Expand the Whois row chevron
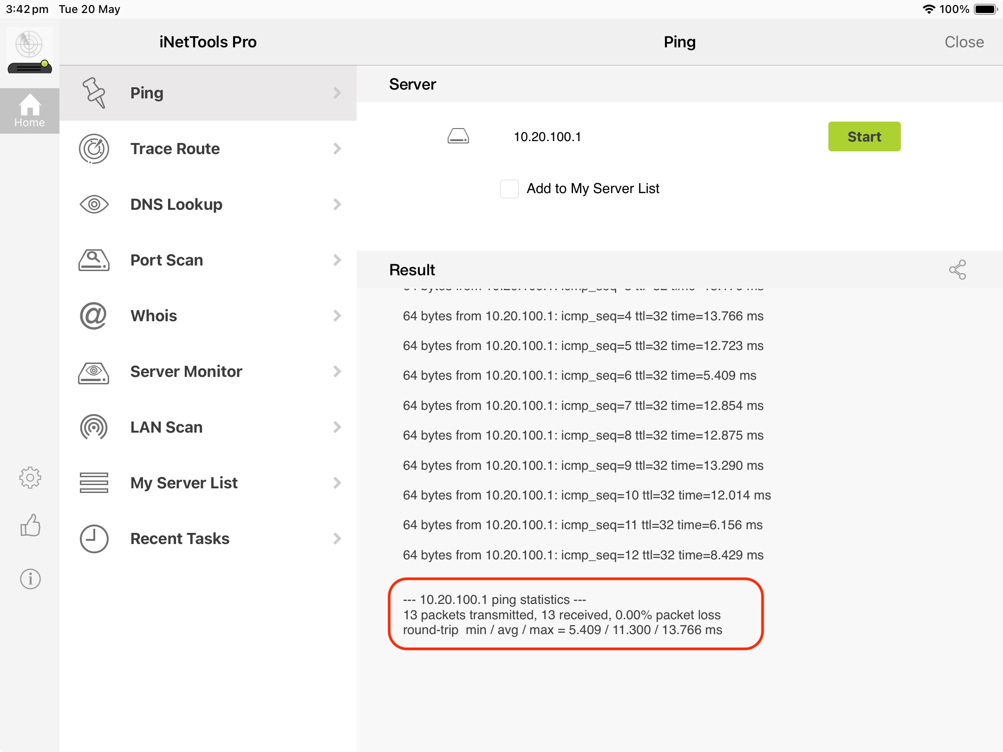 click(x=337, y=316)
